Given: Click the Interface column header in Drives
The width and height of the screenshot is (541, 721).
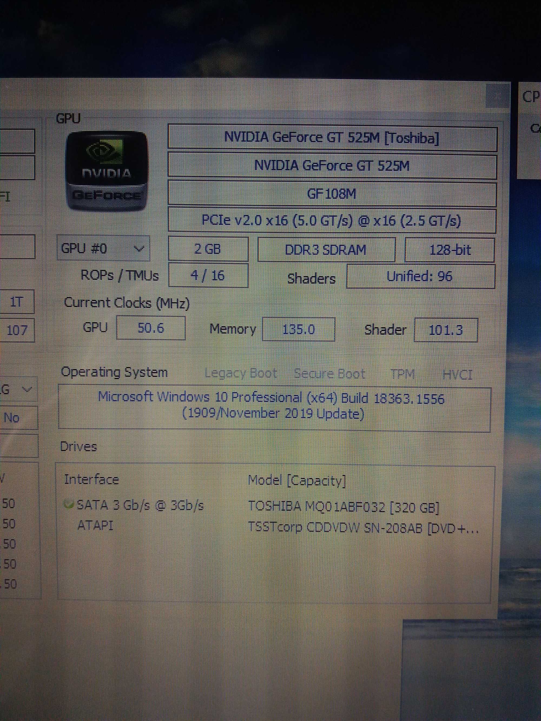Looking at the screenshot, I should coord(91,480).
